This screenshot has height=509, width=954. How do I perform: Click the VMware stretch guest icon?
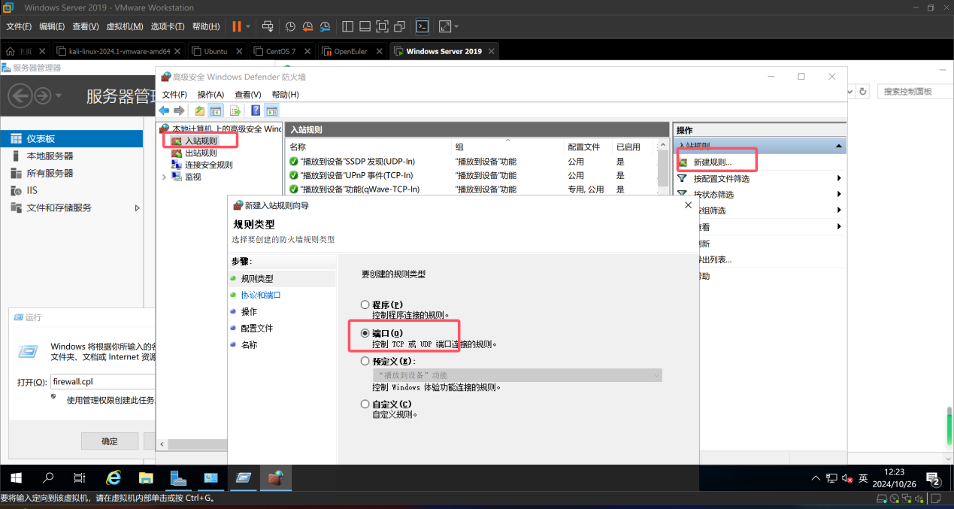[x=444, y=26]
